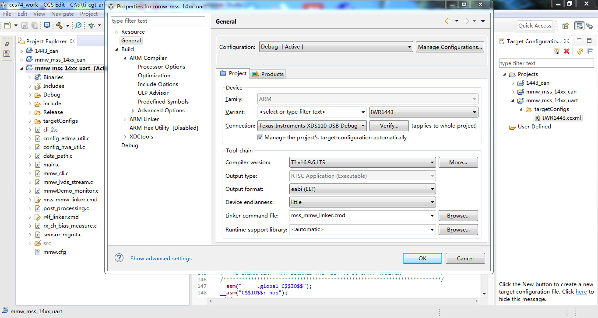Screen dimensions: 598x318
Task: Open the Output format dropdown
Action: [362, 189]
